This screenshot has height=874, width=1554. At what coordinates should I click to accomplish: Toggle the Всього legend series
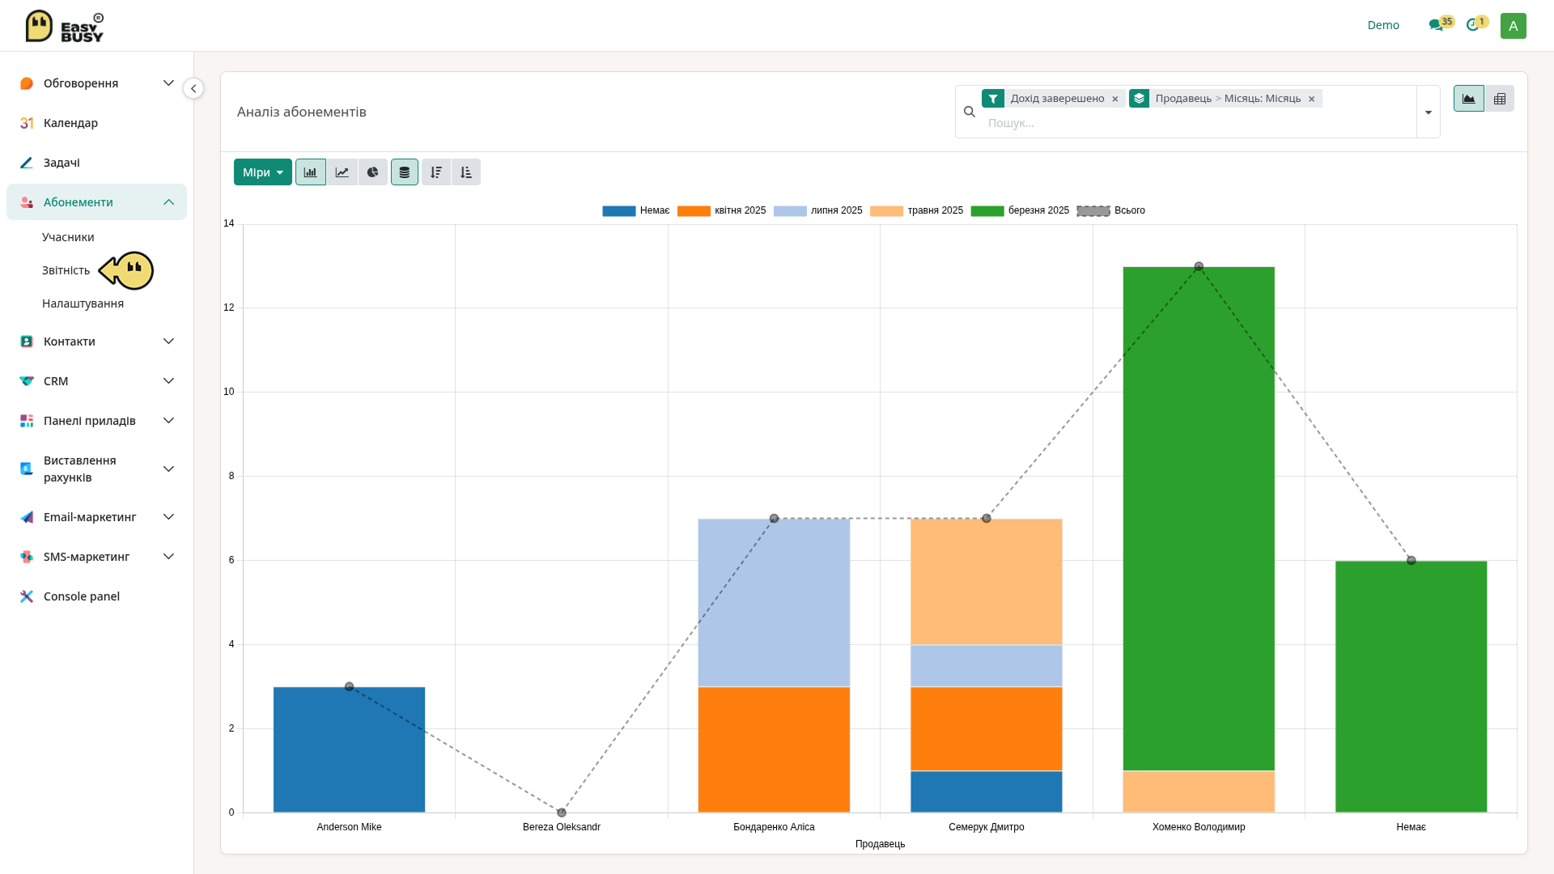click(x=1110, y=210)
